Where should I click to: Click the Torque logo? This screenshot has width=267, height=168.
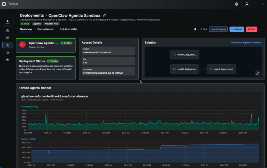[4, 4]
